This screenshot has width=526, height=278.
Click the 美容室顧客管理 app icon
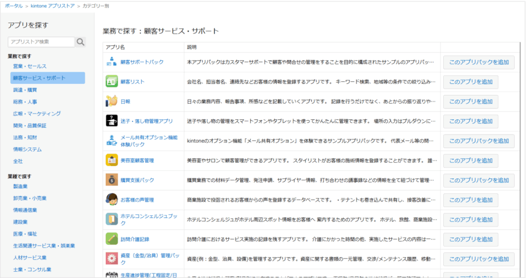pyautogui.click(x=111, y=160)
